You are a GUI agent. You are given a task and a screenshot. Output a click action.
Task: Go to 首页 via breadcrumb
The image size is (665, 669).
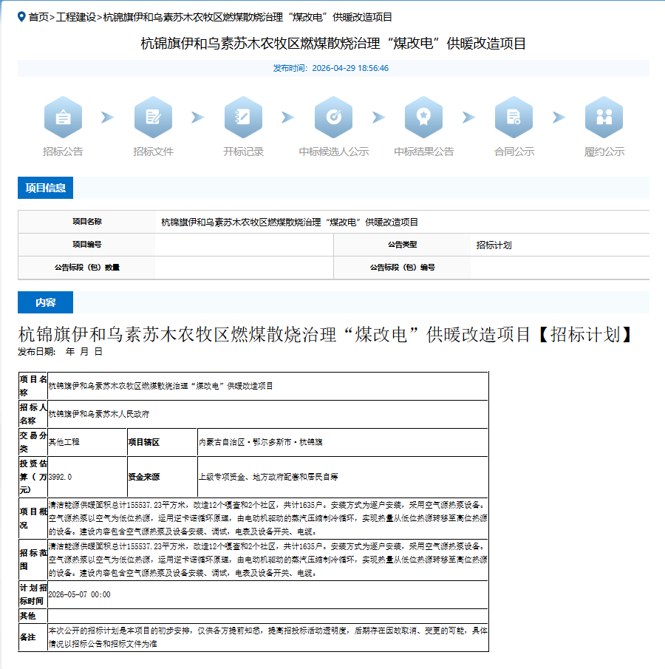(38, 17)
